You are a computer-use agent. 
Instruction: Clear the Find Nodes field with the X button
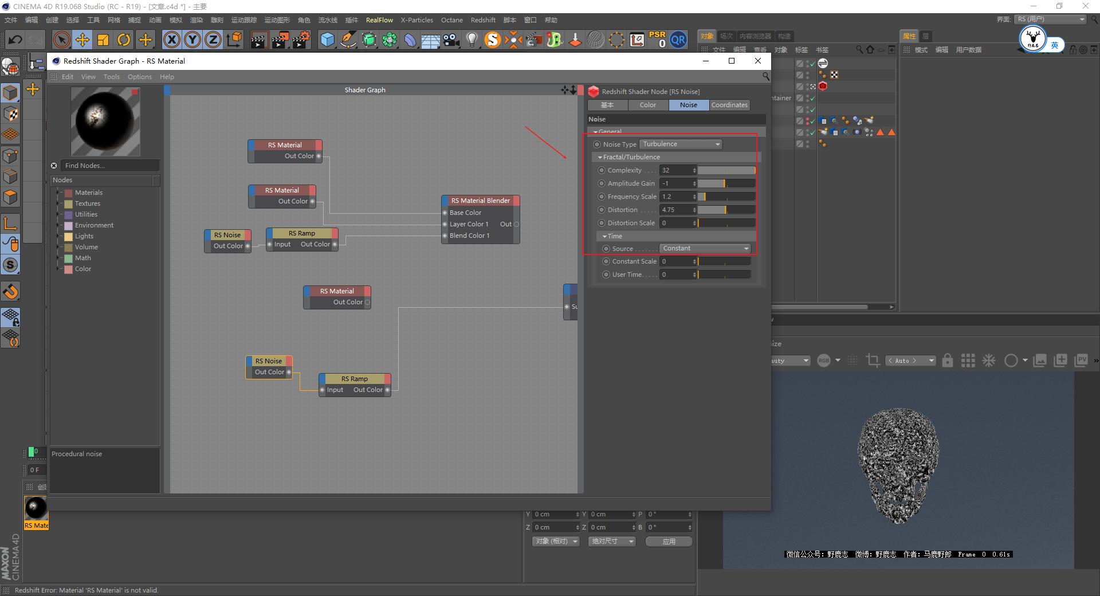(x=54, y=165)
